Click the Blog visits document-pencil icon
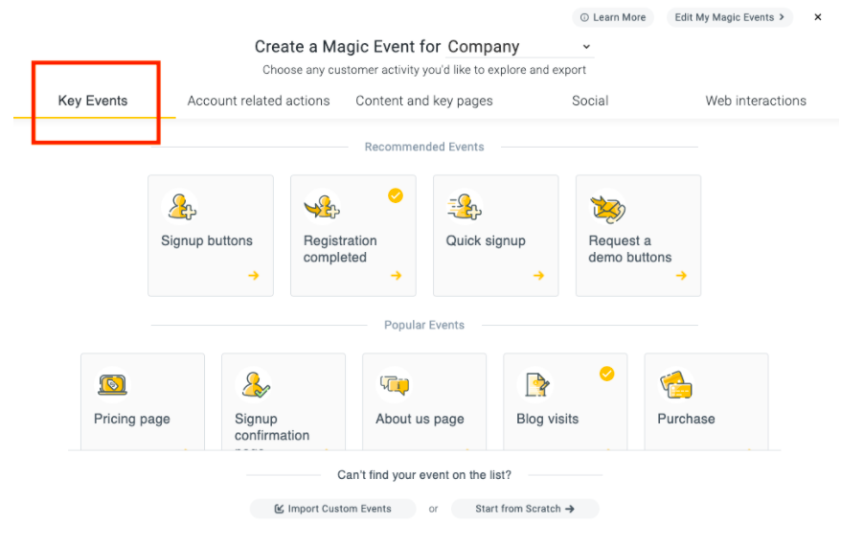Viewport: 841px width, 547px height. click(537, 384)
